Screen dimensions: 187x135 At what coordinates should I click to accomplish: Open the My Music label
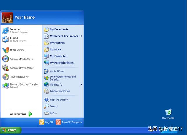click(56, 49)
